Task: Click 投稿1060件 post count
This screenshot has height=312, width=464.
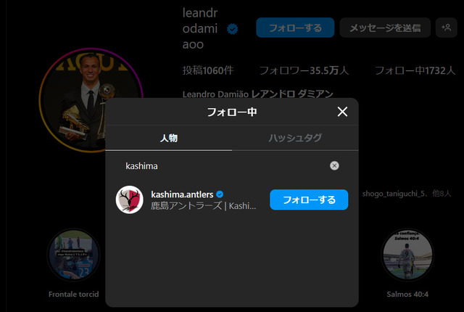Action: pyautogui.click(x=208, y=70)
